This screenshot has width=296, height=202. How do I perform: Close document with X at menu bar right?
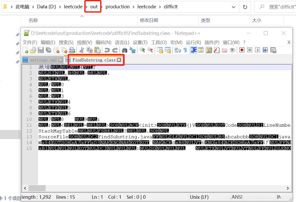point(289,42)
